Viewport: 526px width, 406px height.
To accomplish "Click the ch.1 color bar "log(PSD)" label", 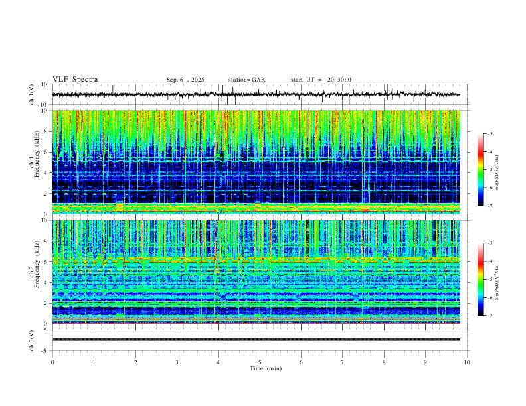I will click(497, 173).
